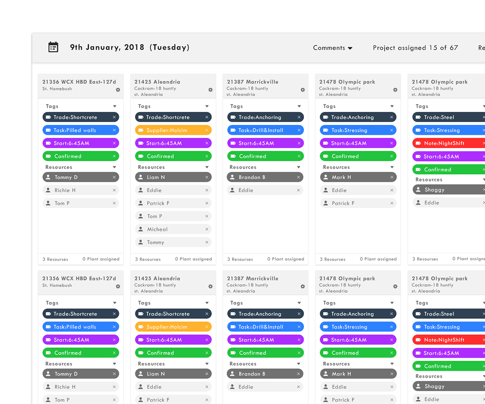Collapse Resources on upper 21387 Marrickville card
Screen dimensions: 485x404
[299, 167]
